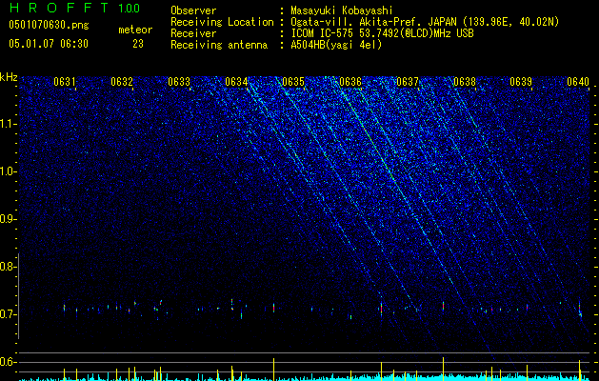The height and width of the screenshot is (381, 599).
Task: Click the Receiving Location label
Action: tap(222, 22)
